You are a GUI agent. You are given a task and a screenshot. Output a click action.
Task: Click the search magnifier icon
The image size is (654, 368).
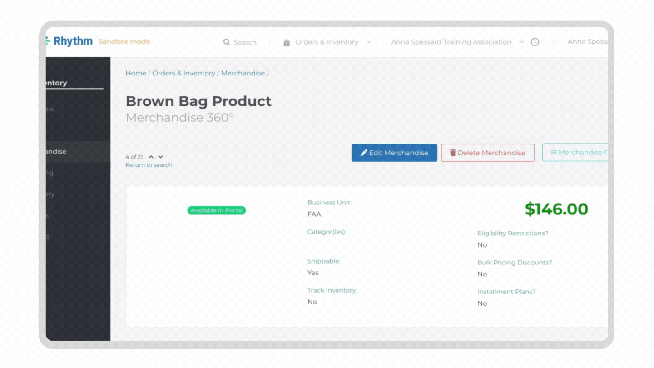pos(227,42)
